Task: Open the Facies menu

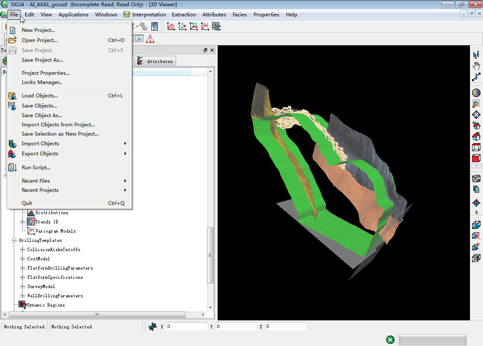Action: coord(240,15)
